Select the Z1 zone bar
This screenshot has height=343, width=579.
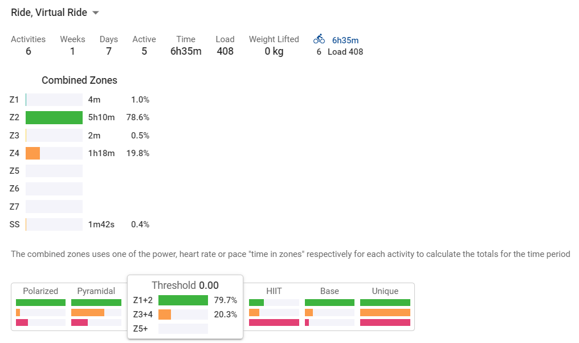[54, 100]
